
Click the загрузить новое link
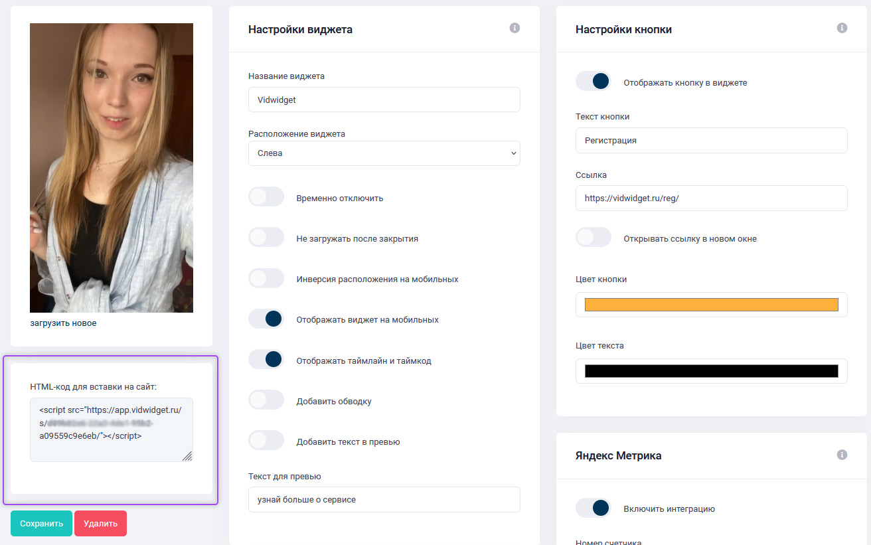pyautogui.click(x=63, y=323)
